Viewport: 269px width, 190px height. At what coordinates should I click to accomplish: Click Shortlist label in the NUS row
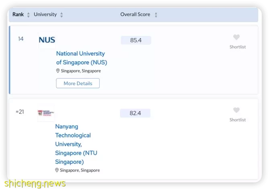pos(238,47)
